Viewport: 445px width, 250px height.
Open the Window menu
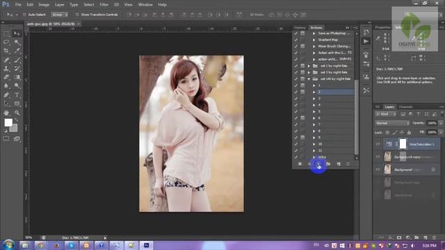coord(145,5)
